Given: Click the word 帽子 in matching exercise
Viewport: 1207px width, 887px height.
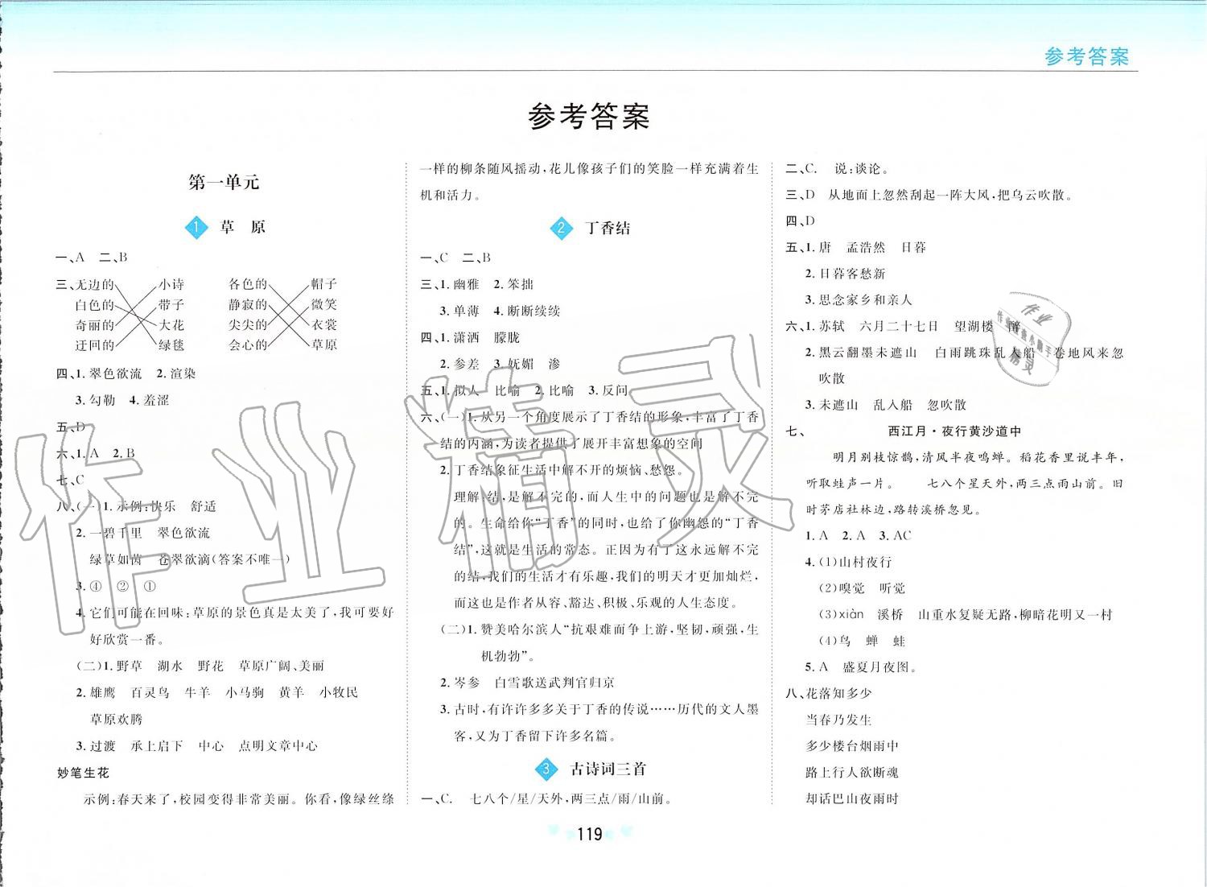Looking at the screenshot, I should [x=324, y=284].
